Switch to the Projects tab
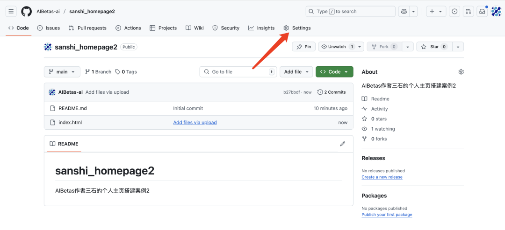 coord(163,28)
